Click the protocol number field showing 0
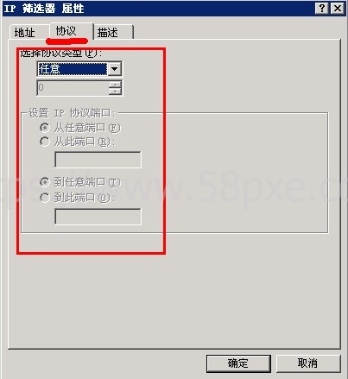 pyautogui.click(x=73, y=88)
